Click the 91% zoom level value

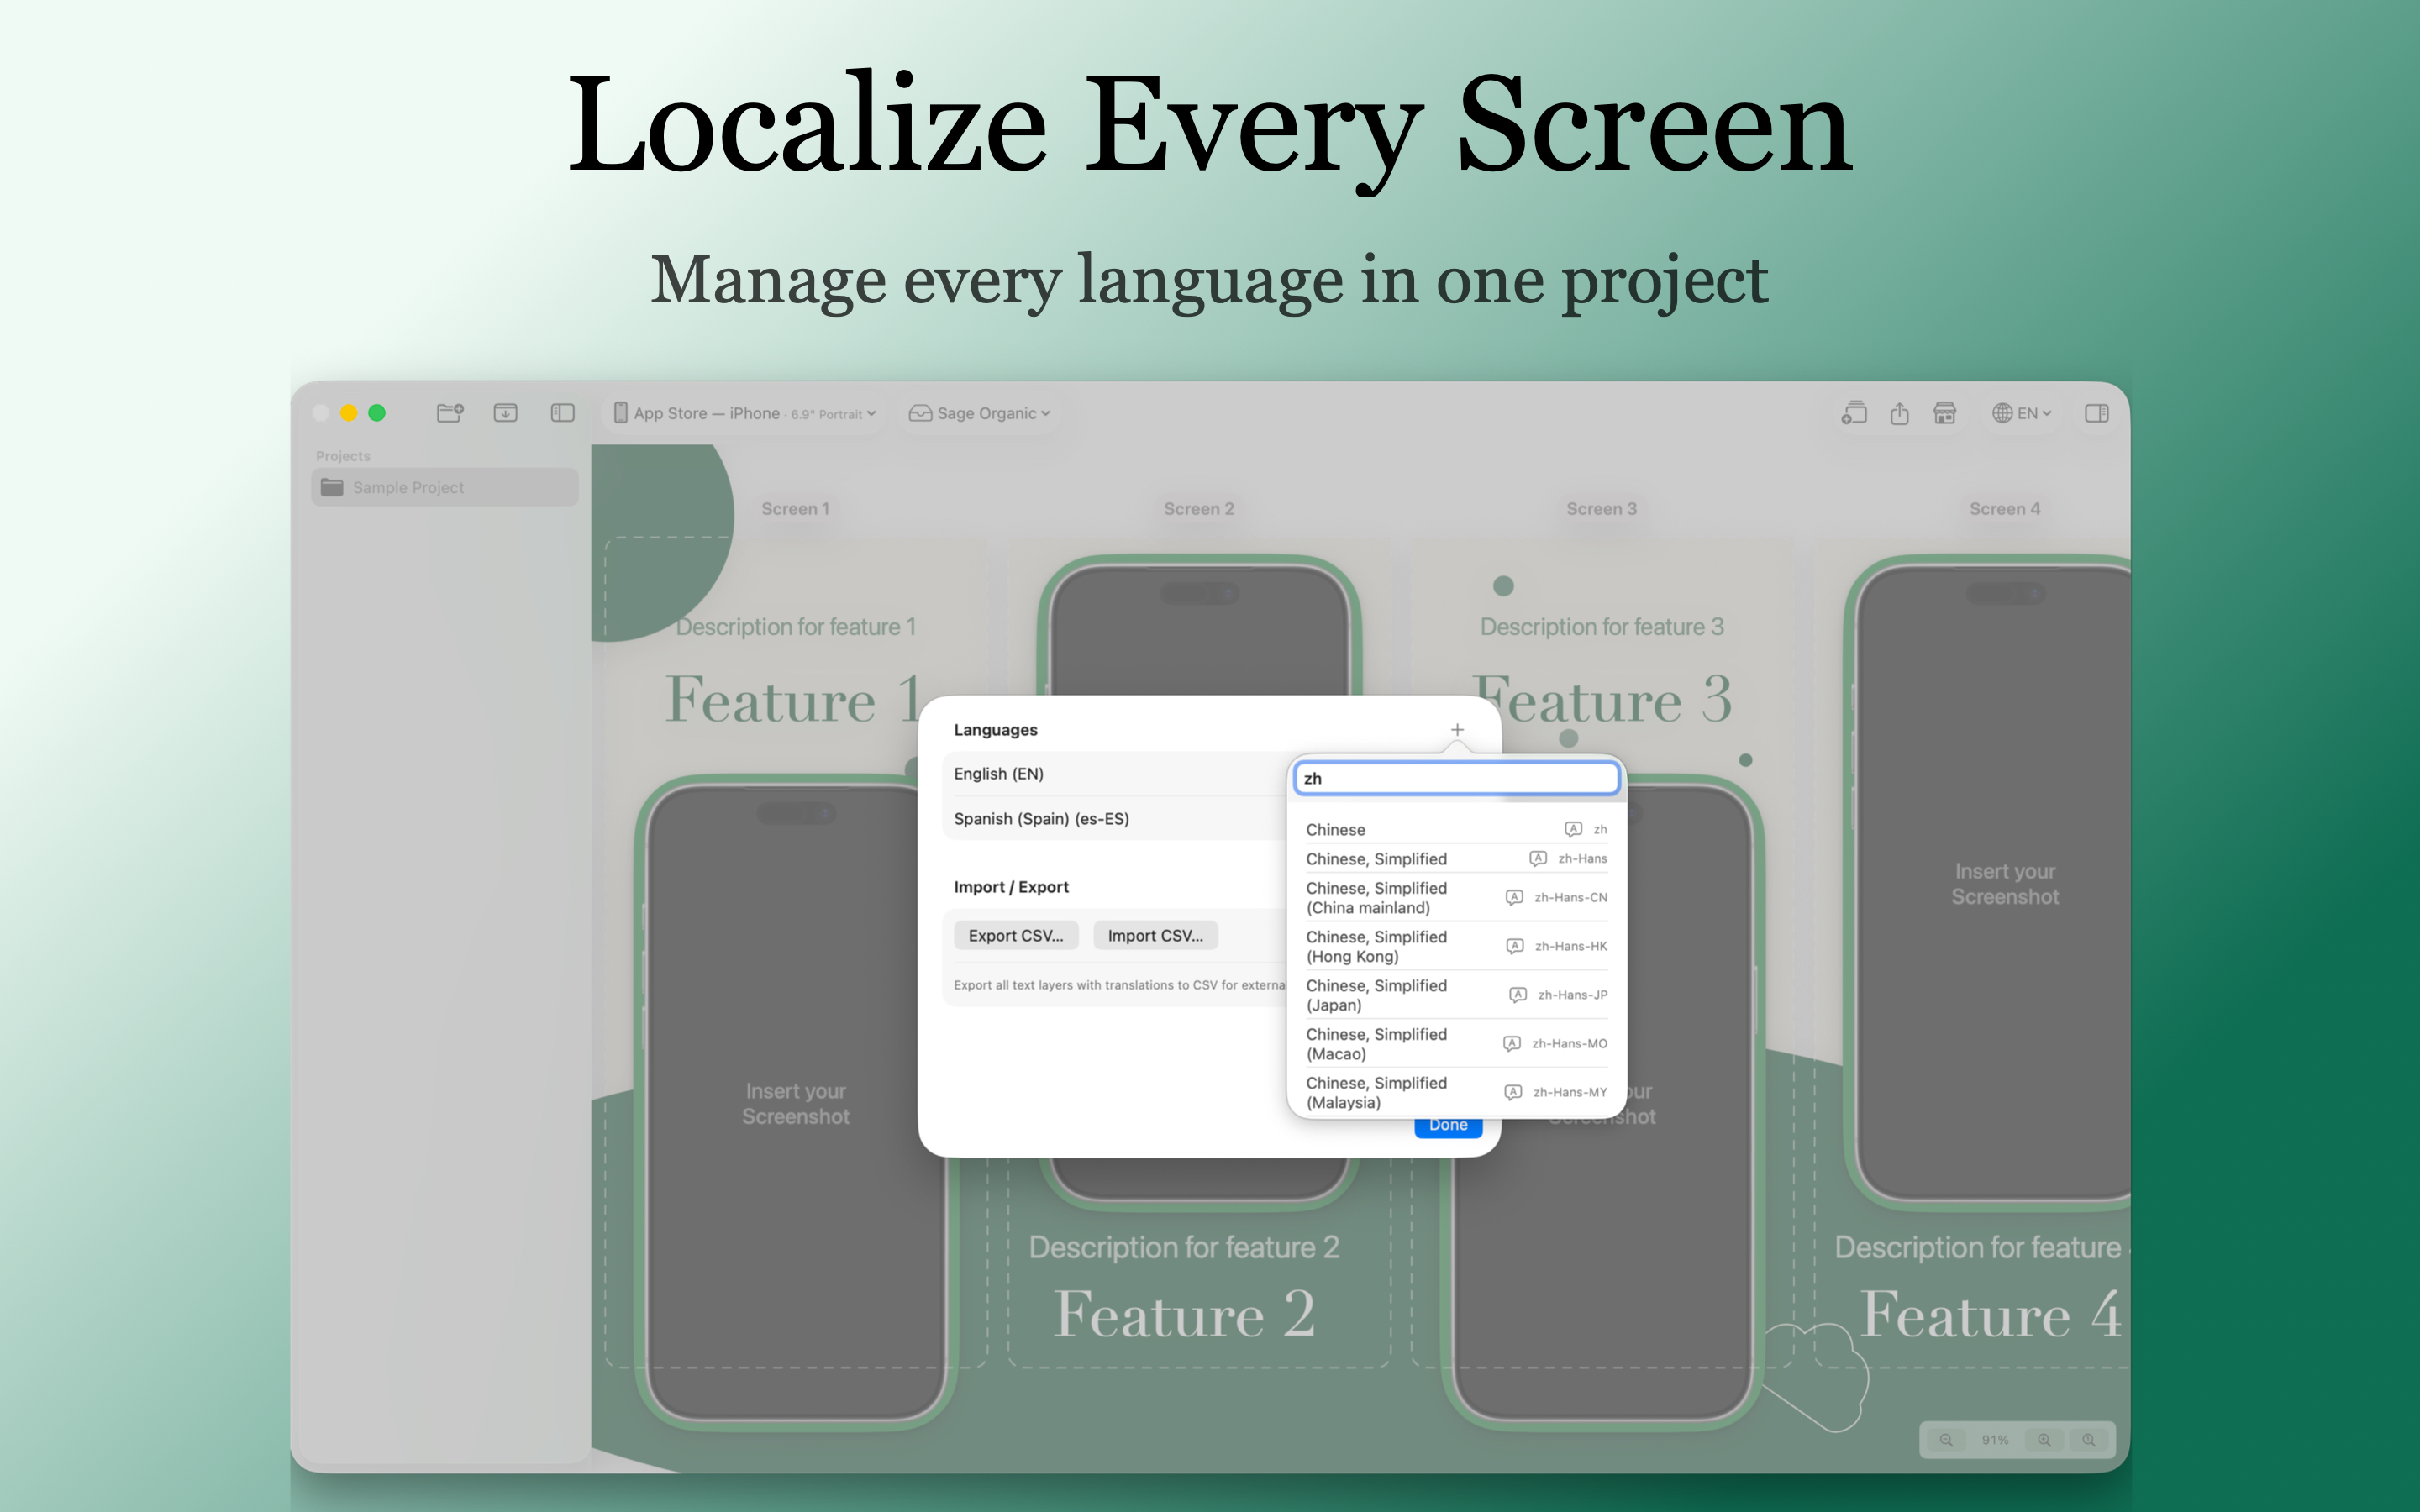1995,1440
